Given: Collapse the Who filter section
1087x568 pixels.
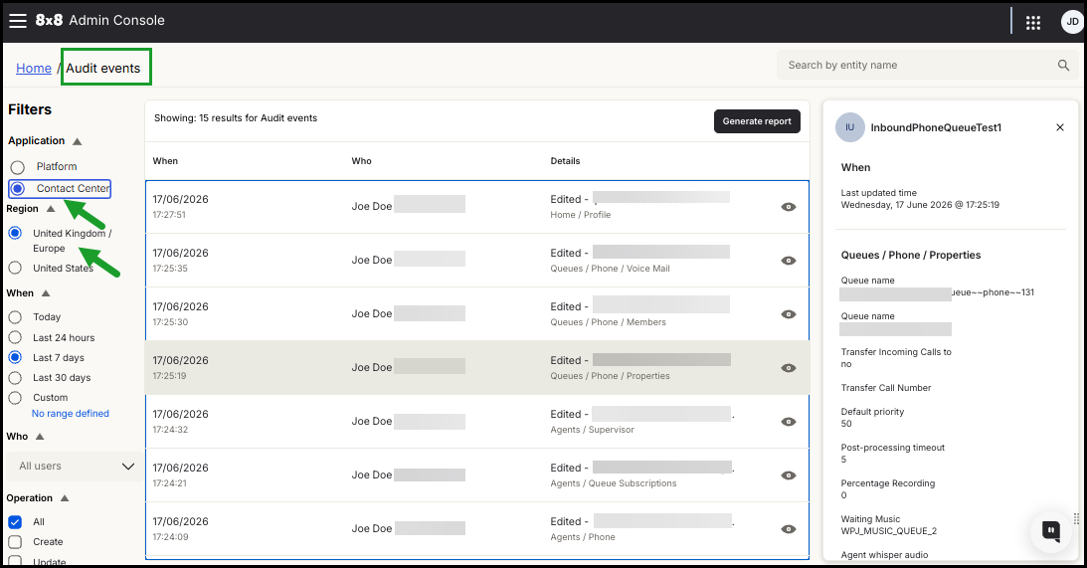Looking at the screenshot, I should 40,437.
